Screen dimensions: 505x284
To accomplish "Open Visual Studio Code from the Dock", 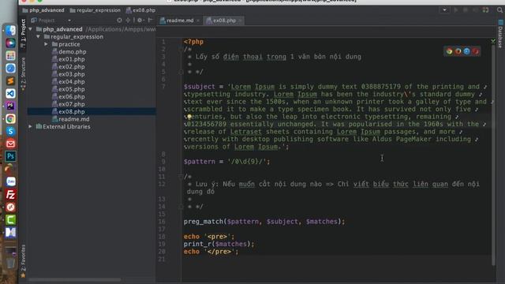I will [10, 93].
